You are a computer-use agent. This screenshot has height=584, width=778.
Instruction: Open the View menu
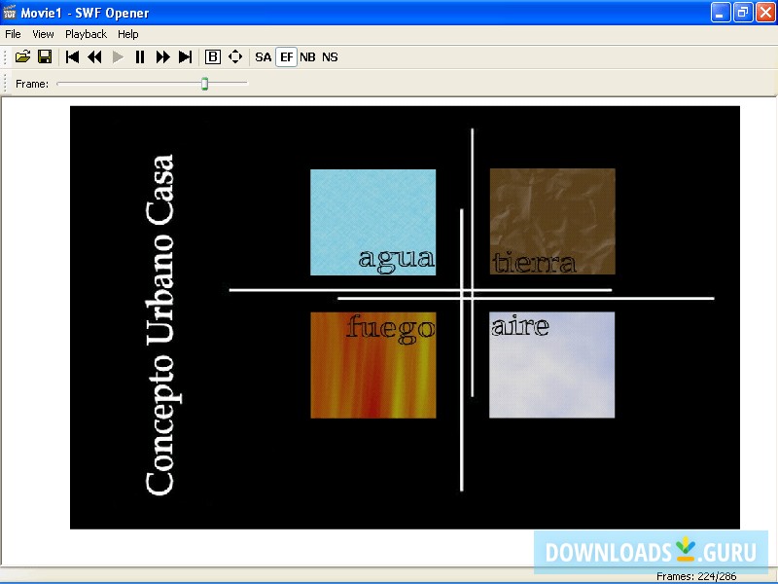pos(43,34)
